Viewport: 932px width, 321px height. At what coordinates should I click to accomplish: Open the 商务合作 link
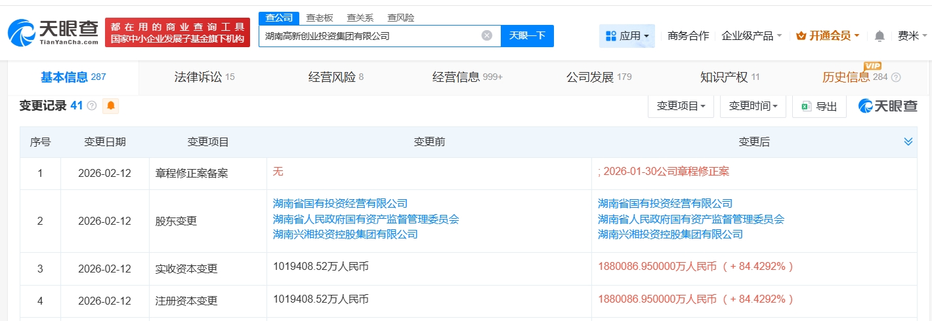point(688,36)
